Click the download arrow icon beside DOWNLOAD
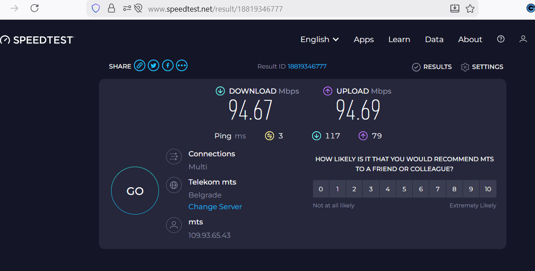This screenshot has width=535, height=271. (220, 91)
